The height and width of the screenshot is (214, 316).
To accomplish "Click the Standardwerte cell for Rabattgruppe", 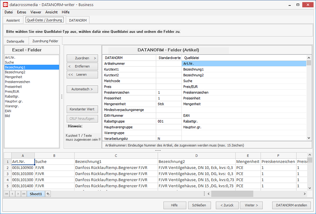I will (x=169, y=121).
